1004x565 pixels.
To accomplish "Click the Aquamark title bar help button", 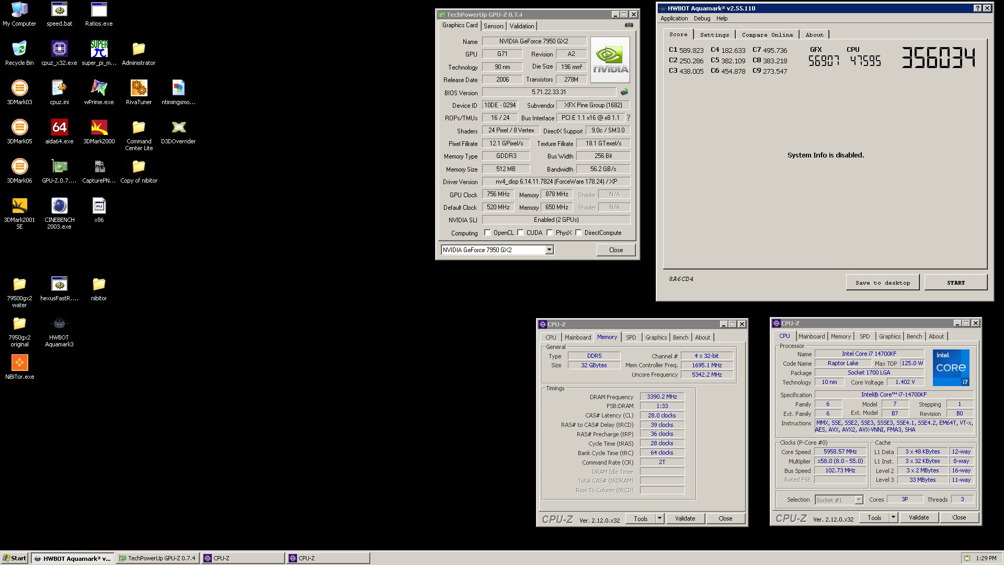I will [977, 8].
